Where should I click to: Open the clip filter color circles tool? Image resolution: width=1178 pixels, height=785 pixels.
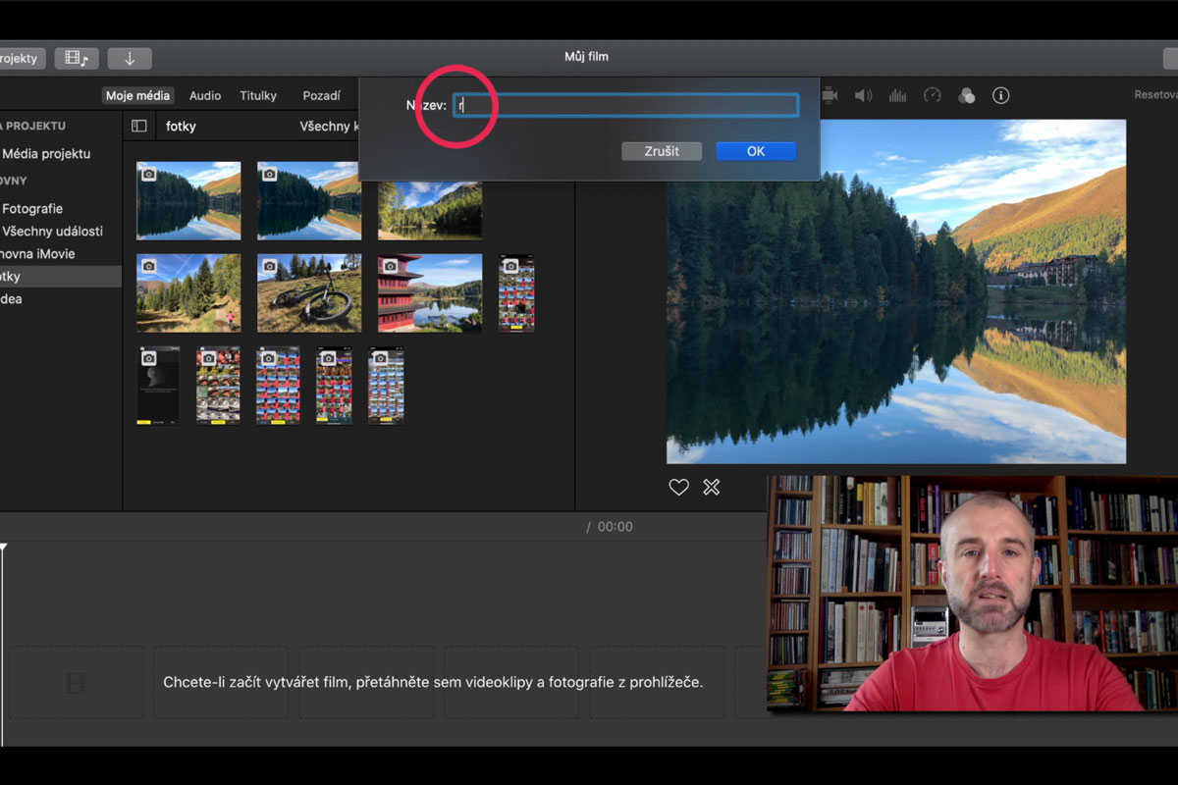pos(967,95)
